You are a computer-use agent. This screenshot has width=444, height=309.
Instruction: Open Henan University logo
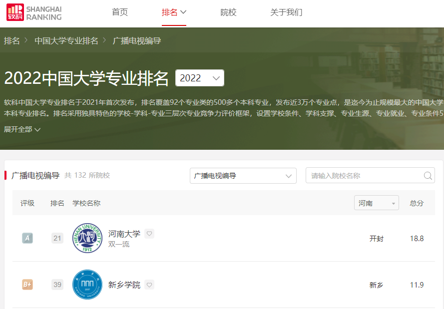pyautogui.click(x=87, y=238)
